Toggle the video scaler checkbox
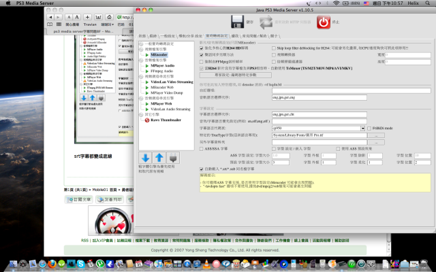436x272 pixels. [x=274, y=55]
